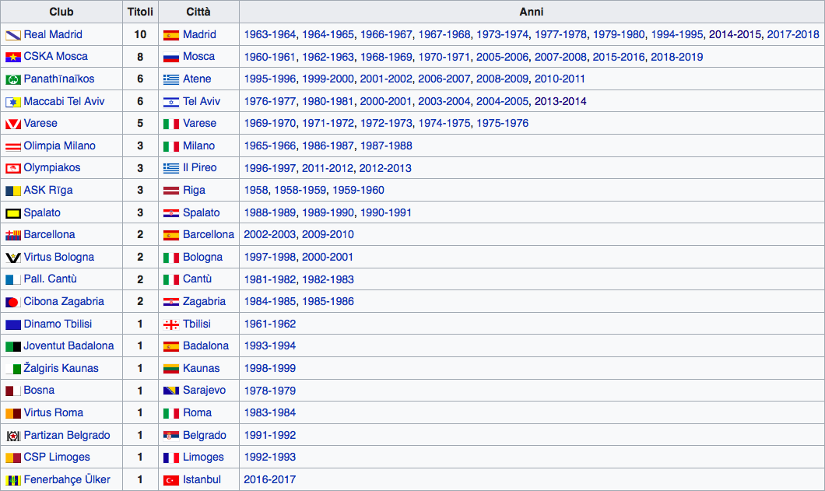Screen dimensions: 825x491
Task: Open the 2016-2017 season link
Action: pos(270,480)
